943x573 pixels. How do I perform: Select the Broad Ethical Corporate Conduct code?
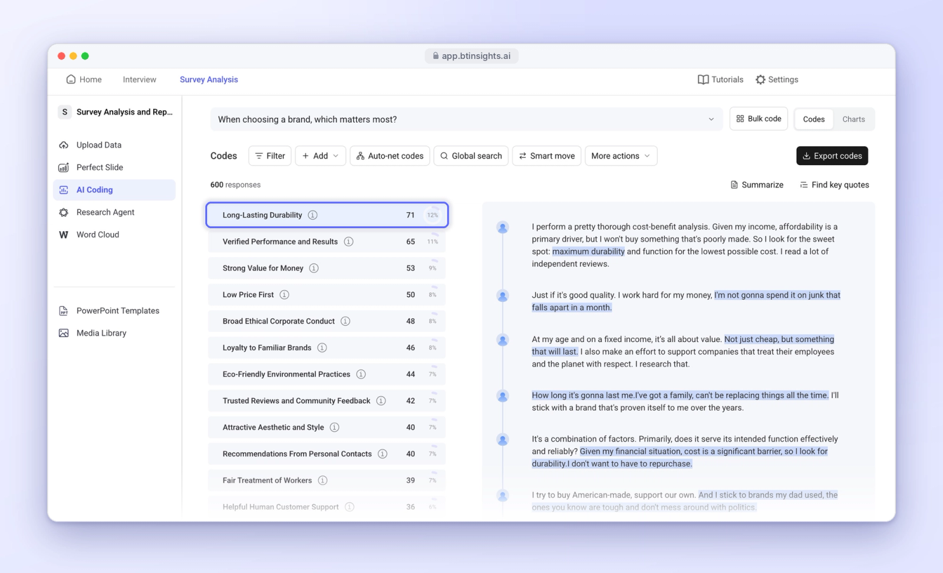click(327, 321)
